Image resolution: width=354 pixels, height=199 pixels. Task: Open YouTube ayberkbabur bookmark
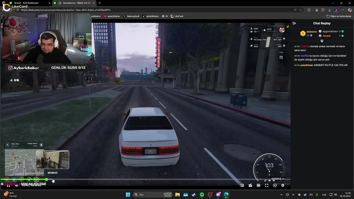point(112,16)
